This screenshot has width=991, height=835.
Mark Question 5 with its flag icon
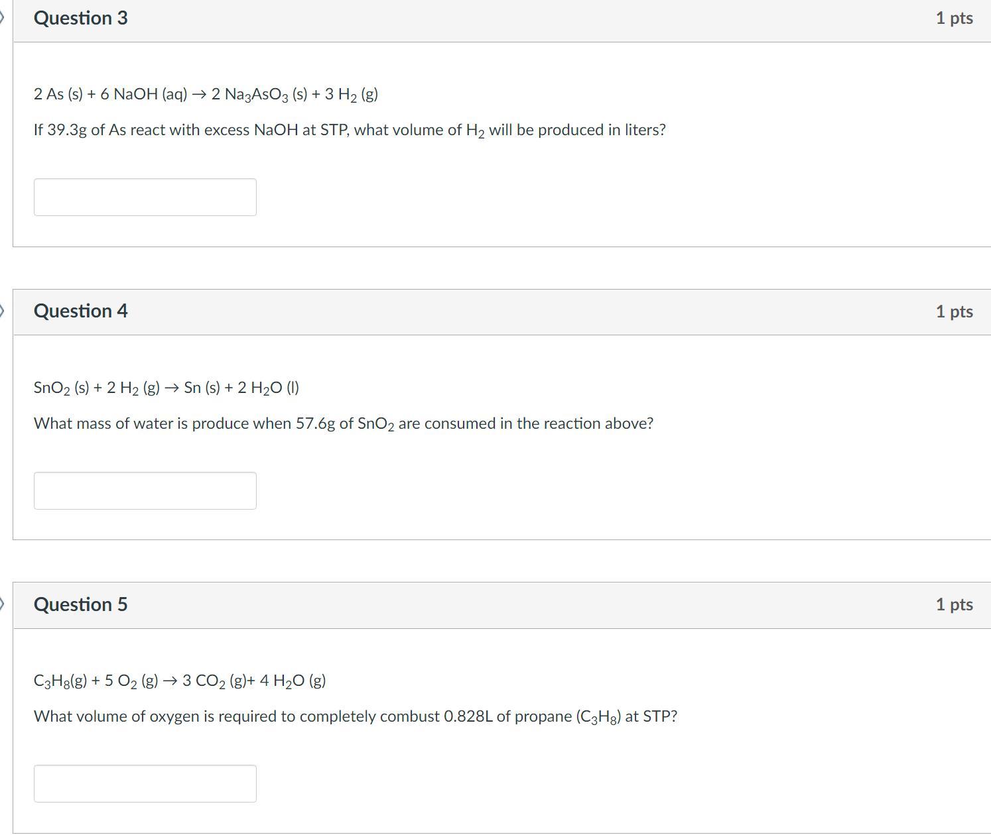tap(3, 604)
